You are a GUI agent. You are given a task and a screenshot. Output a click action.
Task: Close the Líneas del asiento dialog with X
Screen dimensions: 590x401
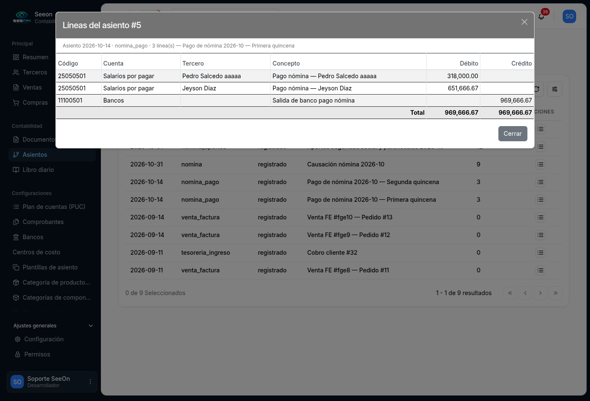pos(524,22)
